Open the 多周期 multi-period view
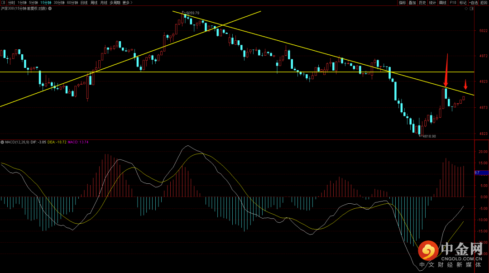489x273 pixels. tap(115, 3)
